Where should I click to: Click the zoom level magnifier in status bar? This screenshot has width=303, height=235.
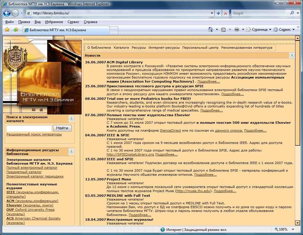point(276,229)
